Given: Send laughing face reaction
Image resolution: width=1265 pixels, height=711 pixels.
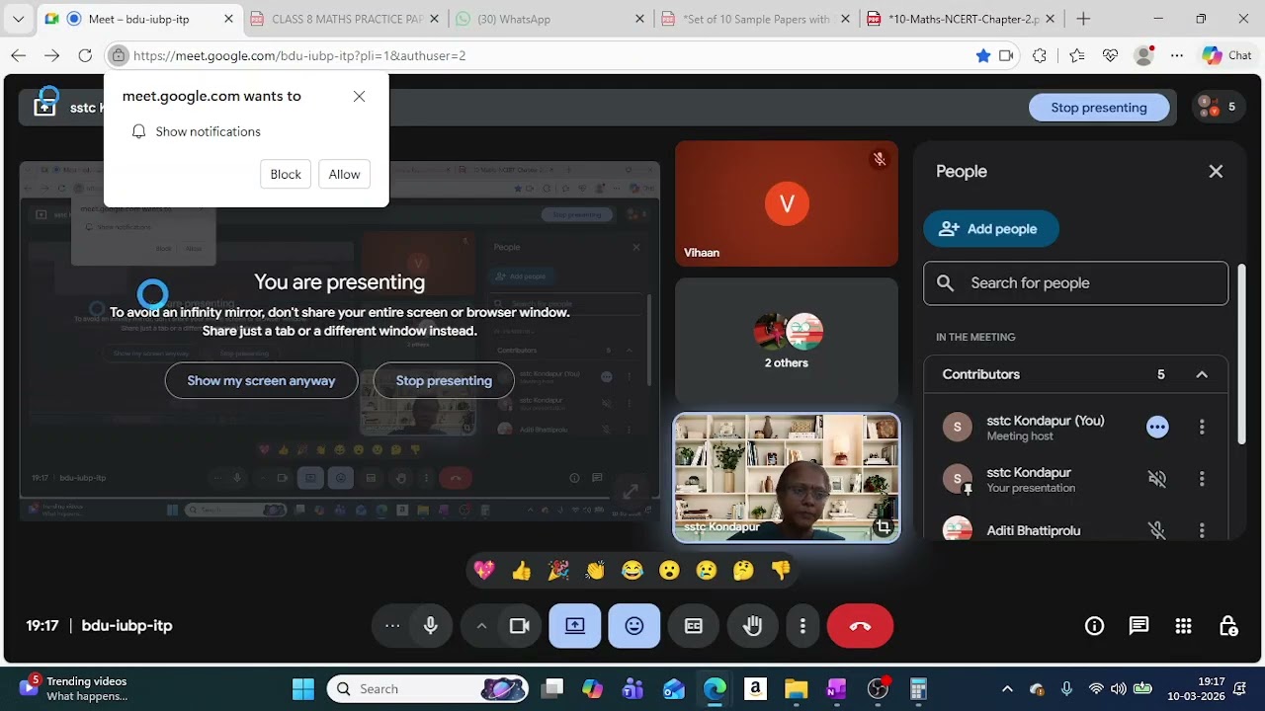Looking at the screenshot, I should 632,570.
